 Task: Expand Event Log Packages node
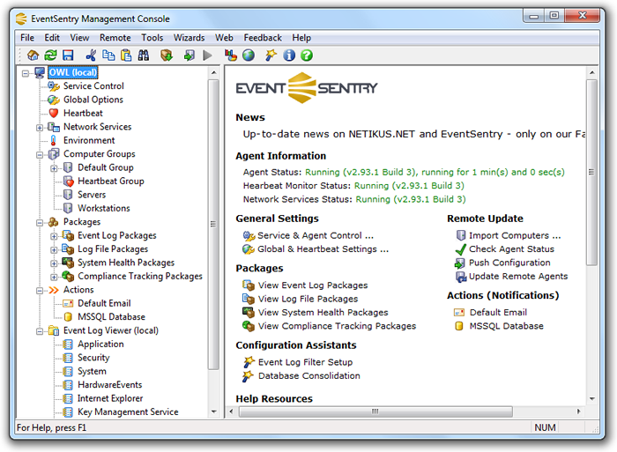(54, 236)
